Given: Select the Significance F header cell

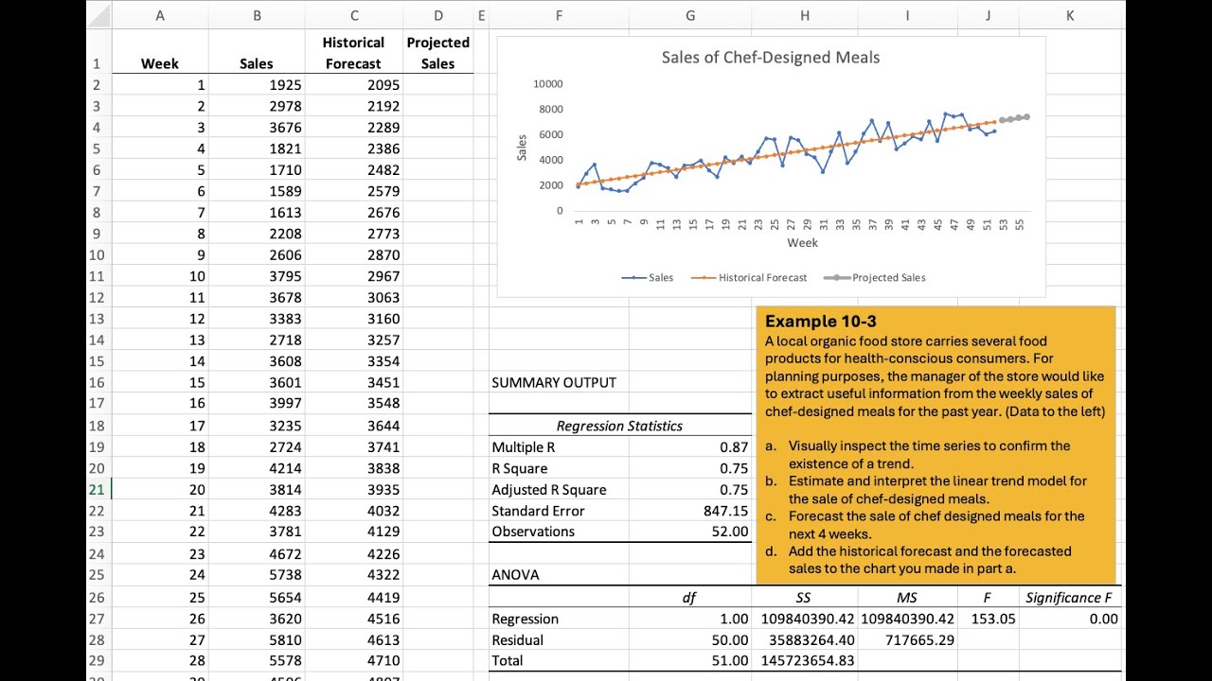Looking at the screenshot, I should (x=1070, y=597).
